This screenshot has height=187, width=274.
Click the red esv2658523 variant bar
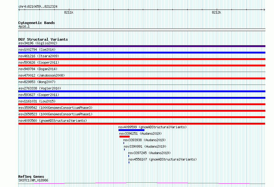142,117
